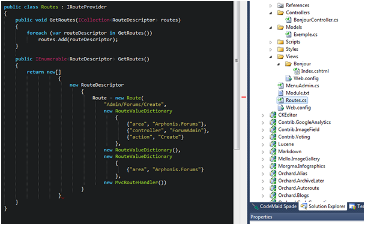Click the Controllers folder icon
The image size is (368, 225).
point(280,13)
